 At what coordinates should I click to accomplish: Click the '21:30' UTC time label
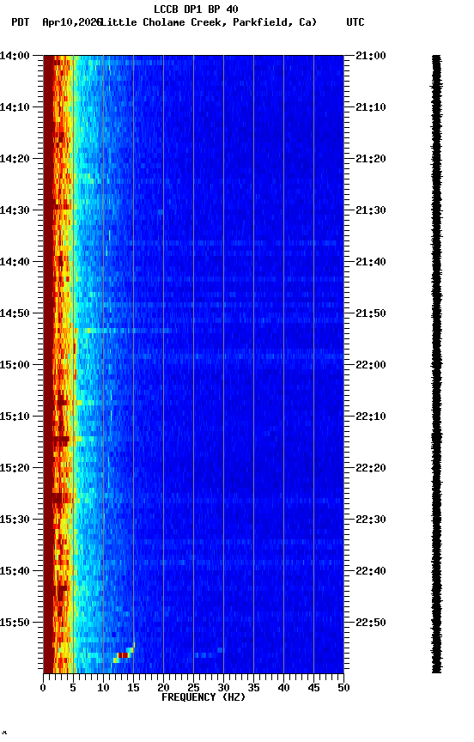click(x=371, y=210)
